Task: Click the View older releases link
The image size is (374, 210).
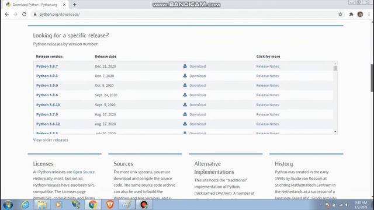Action: (51, 140)
